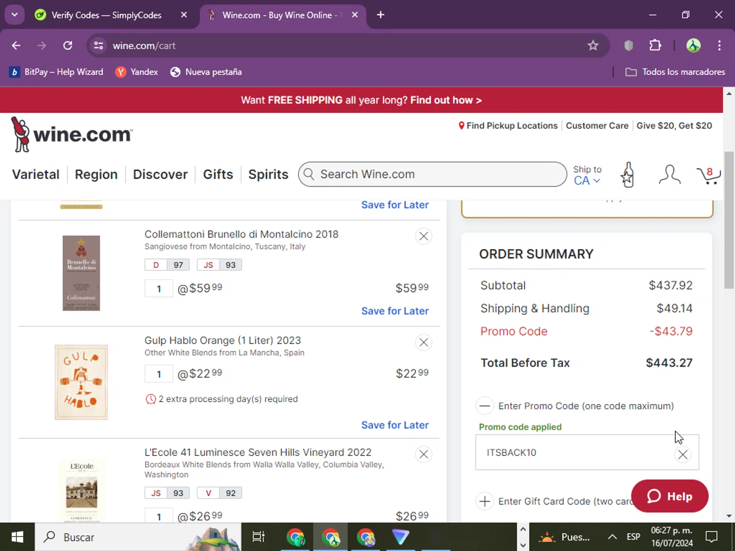Remove the applied ITSBACK10 promo code
This screenshot has width=735, height=551.
[683, 455]
